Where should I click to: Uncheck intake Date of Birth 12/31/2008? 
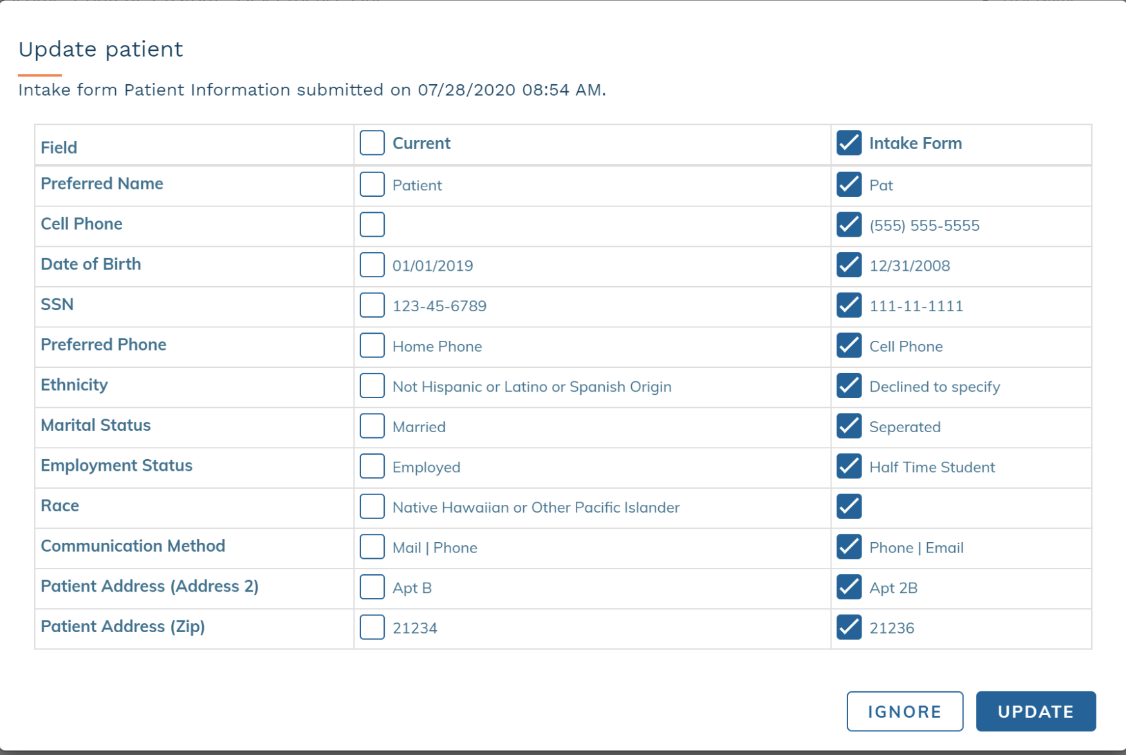(x=849, y=265)
